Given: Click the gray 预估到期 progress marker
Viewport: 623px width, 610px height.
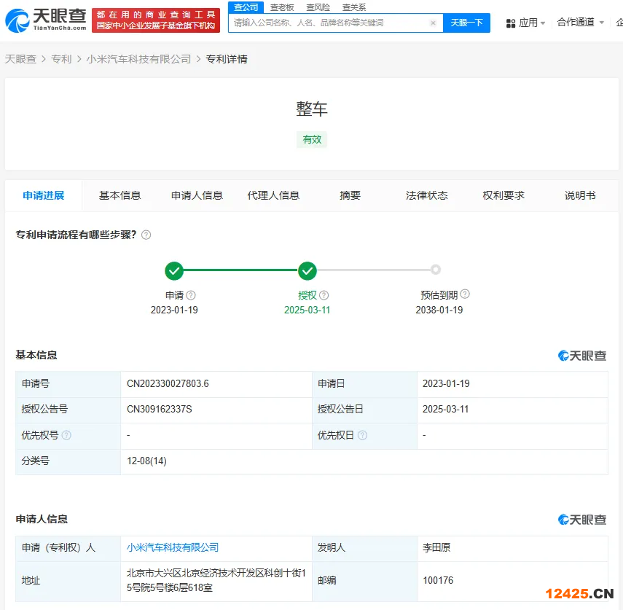Looking at the screenshot, I should (x=436, y=270).
